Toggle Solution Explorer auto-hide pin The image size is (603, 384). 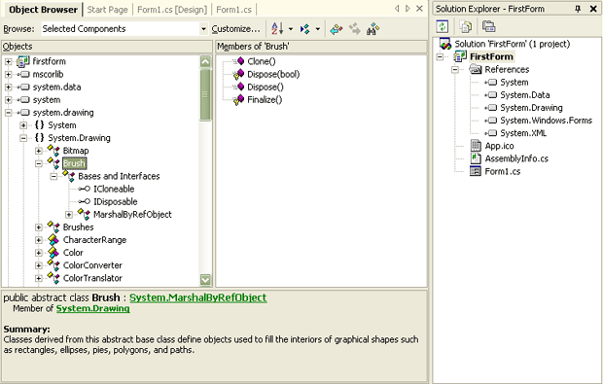578,9
